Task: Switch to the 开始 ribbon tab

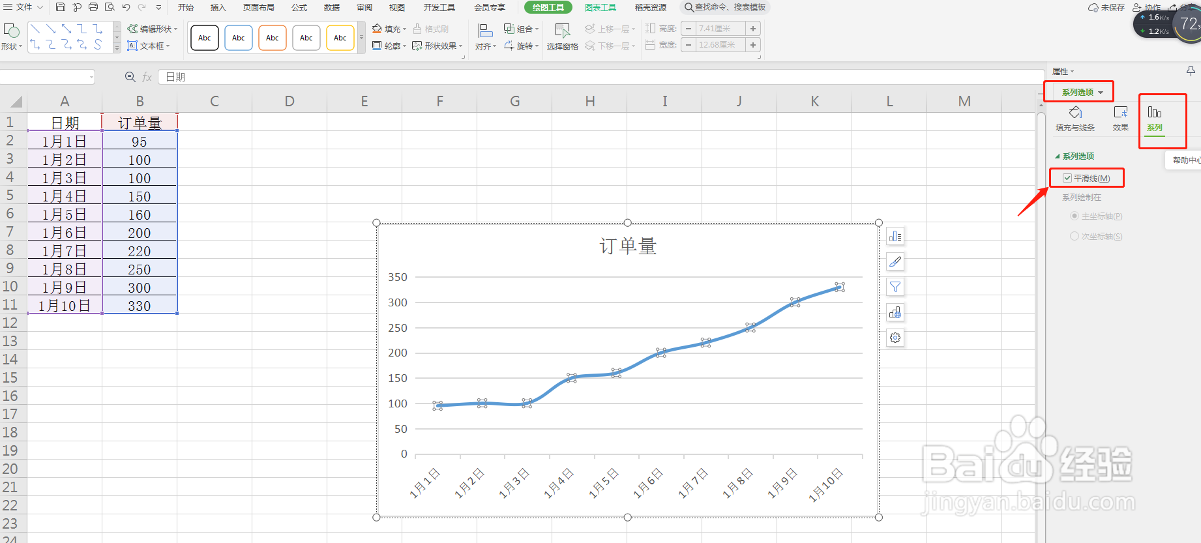Action: pos(186,7)
